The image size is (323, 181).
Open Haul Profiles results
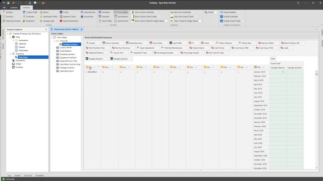105,21
